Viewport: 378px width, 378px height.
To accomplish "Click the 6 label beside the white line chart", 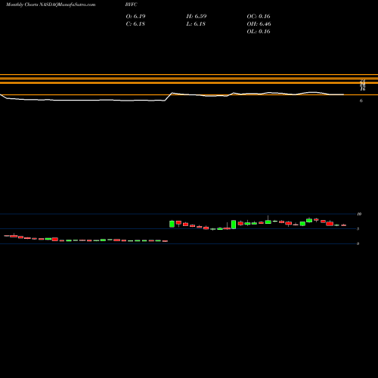I will pos(361,101).
